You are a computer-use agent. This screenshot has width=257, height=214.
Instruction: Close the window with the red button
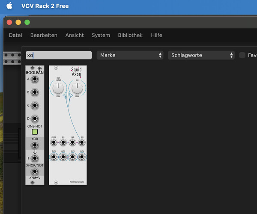click(x=9, y=22)
